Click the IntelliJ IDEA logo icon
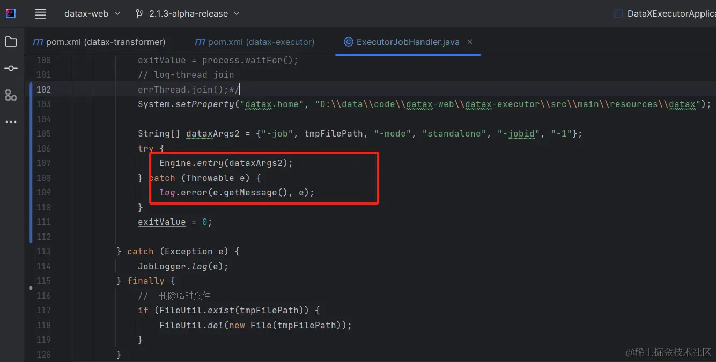 point(10,13)
